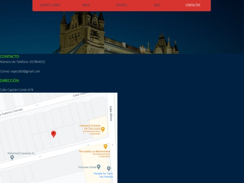Open the QUIENES SOMOS menu item
Screen dimensions: 244x183
[x=50, y=5]
